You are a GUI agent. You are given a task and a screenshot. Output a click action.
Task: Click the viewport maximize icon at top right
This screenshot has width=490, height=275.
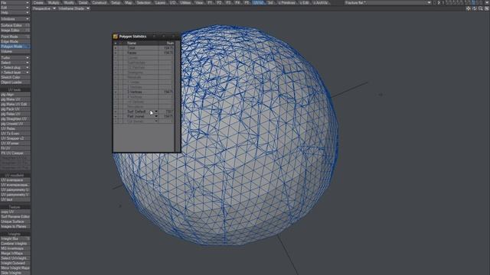[x=487, y=8]
